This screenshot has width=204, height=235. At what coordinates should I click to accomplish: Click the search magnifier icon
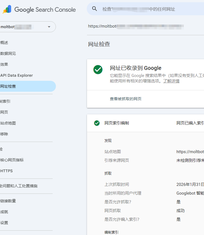point(94,9)
